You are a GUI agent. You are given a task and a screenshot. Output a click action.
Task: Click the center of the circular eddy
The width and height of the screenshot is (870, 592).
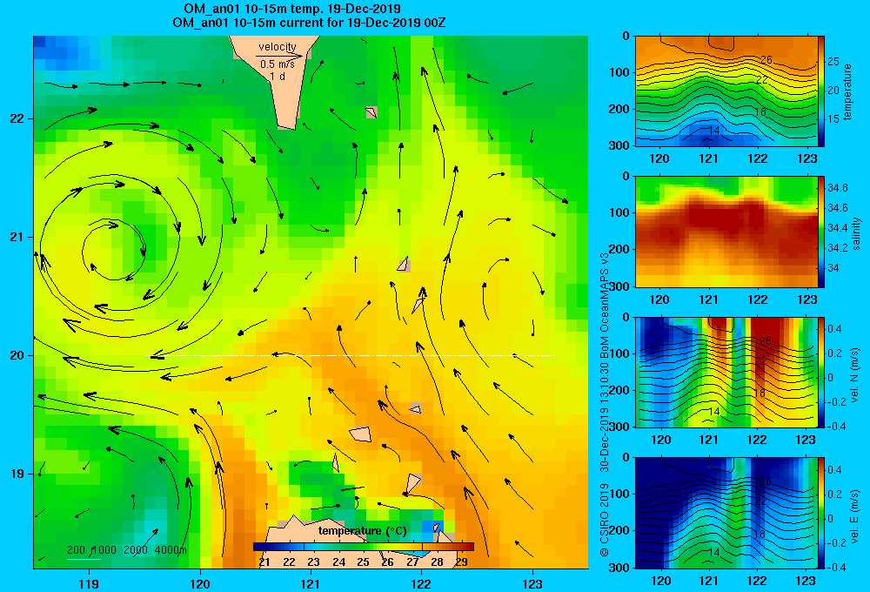point(114,248)
